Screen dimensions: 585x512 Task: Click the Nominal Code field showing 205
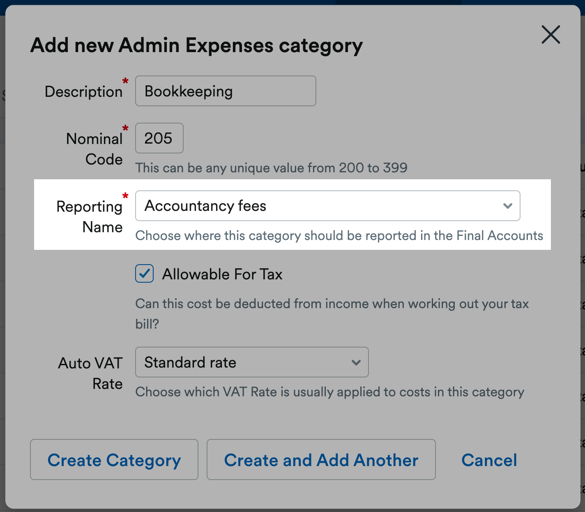click(x=159, y=138)
